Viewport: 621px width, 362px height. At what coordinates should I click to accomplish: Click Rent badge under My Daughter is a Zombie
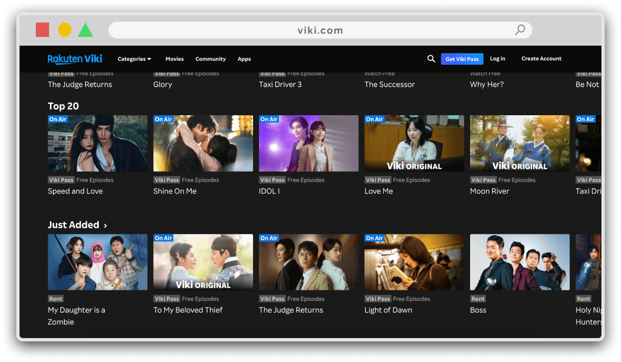tap(56, 299)
